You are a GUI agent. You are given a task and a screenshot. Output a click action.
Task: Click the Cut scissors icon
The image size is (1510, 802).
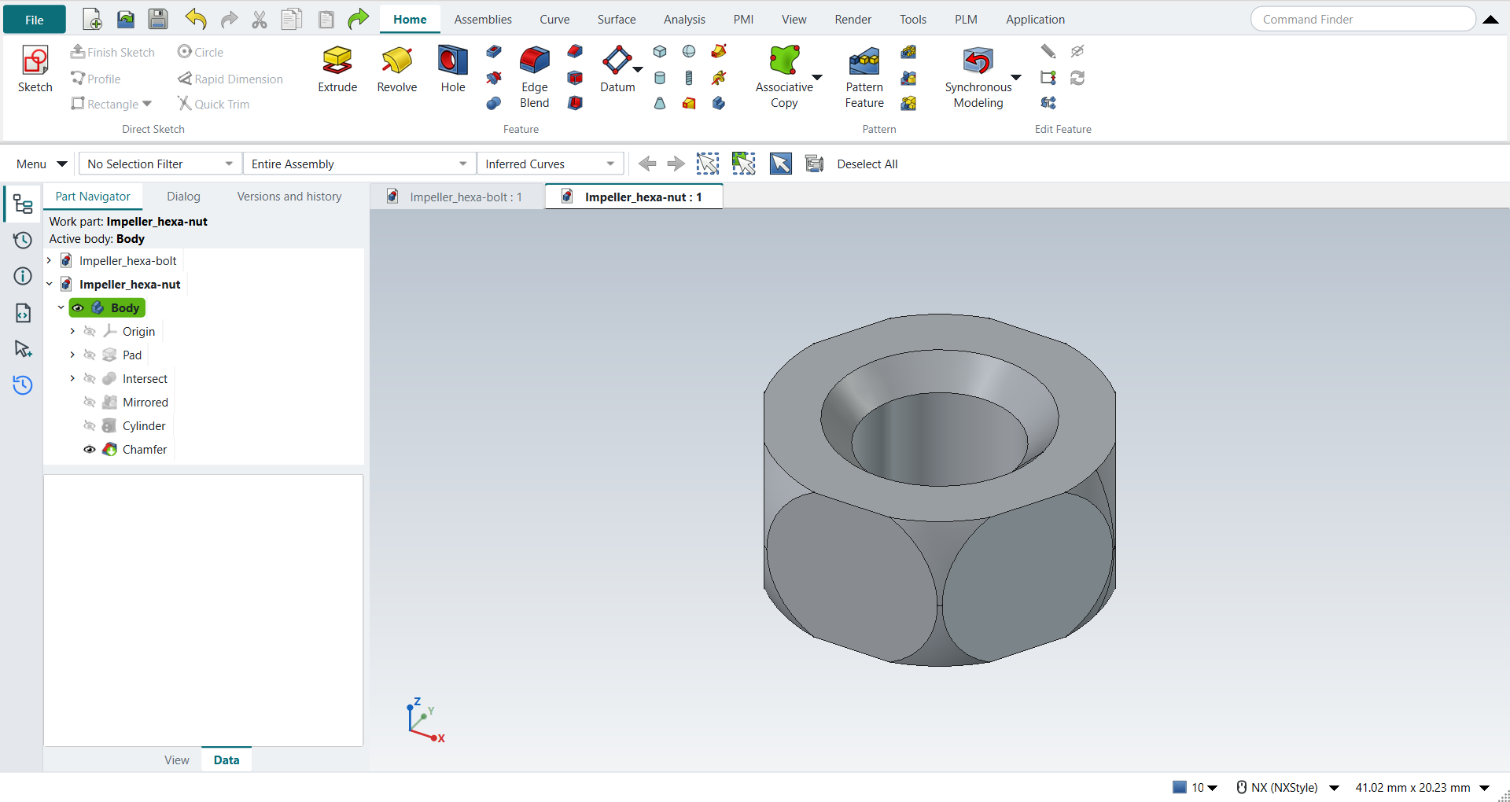click(x=260, y=20)
